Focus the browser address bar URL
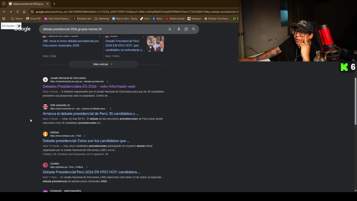Screen dimensions: 357x201 click(x=137, y=12)
